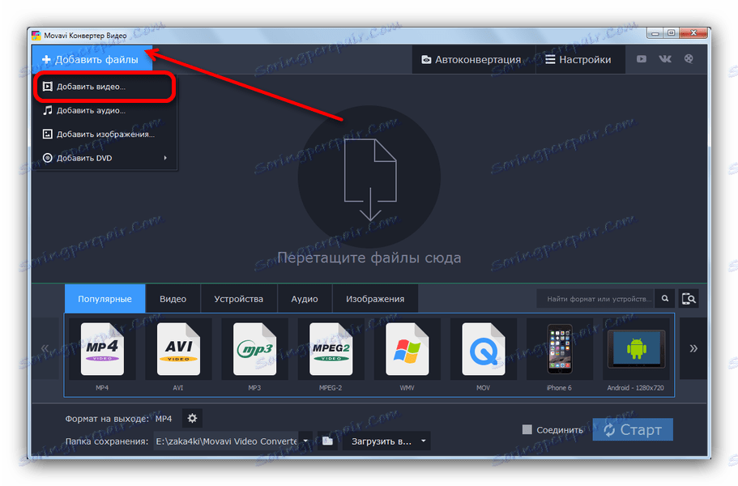Show more presets with right arrow
Viewport: 738px width, 486px height.
click(x=693, y=348)
